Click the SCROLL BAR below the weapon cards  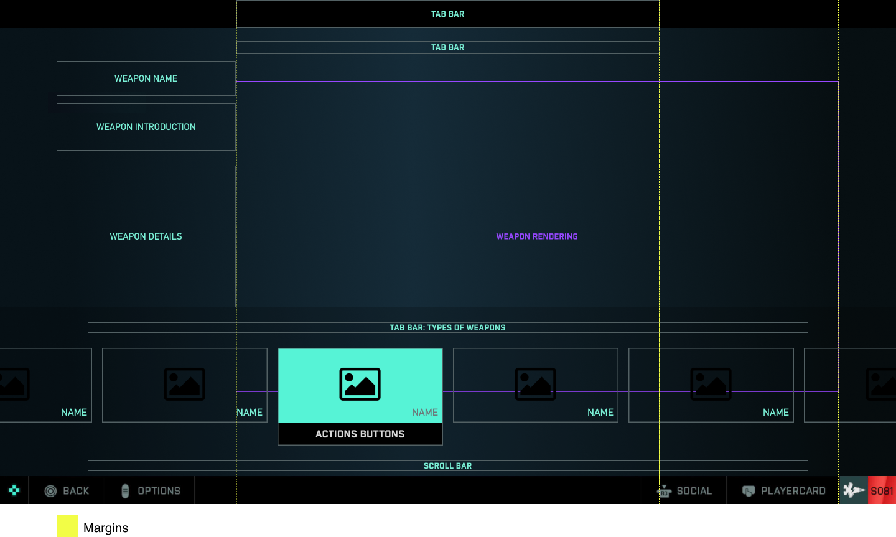[448, 465]
